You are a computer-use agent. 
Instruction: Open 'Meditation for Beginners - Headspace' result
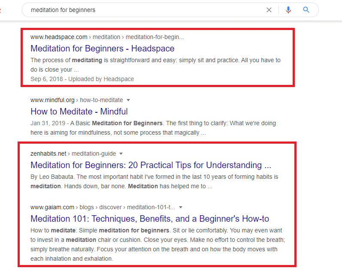pyautogui.click(x=102, y=48)
